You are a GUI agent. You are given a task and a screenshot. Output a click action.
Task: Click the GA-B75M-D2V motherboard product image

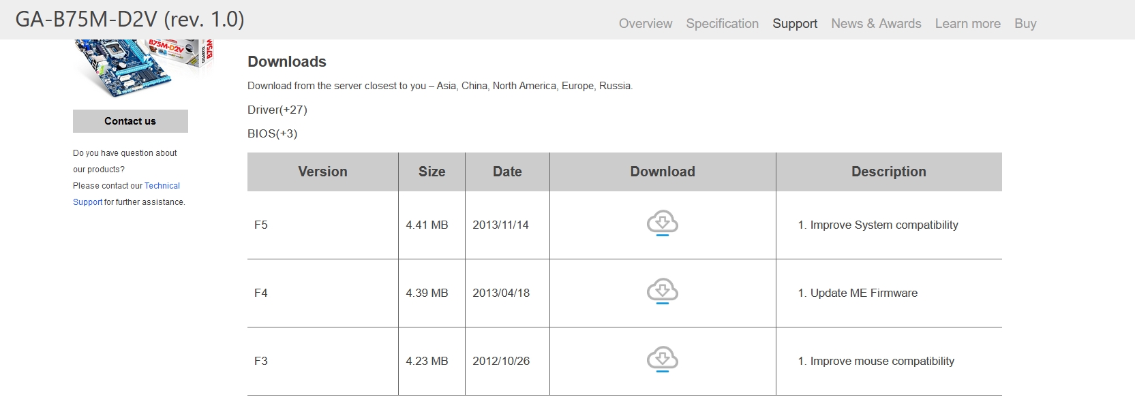(145, 67)
